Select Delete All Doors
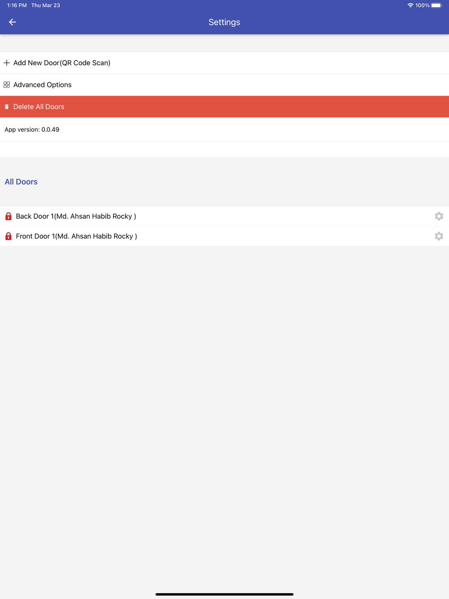This screenshot has width=449, height=599. (224, 107)
